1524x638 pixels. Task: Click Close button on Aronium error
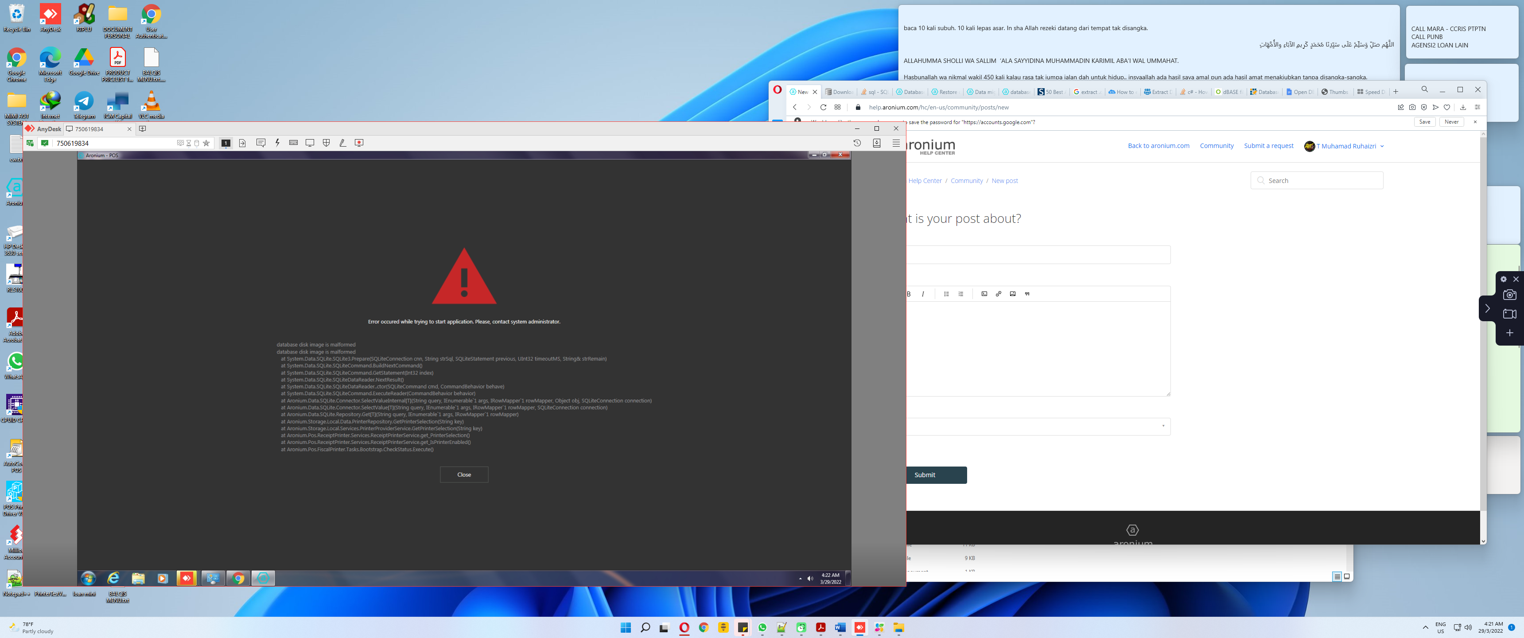[464, 474]
